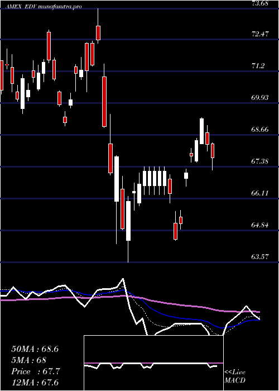Click the 64.84 price axis label
The image size is (279, 391).
click(x=260, y=225)
